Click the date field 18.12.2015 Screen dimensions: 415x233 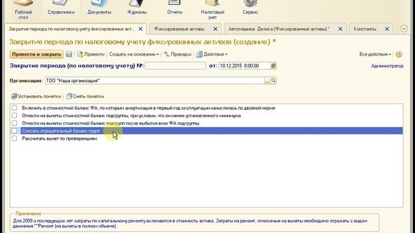(x=244, y=66)
